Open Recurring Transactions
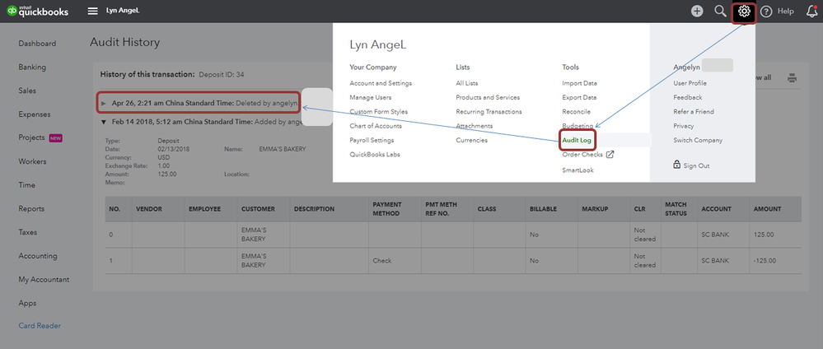Image resolution: width=823 pixels, height=349 pixels. click(489, 112)
